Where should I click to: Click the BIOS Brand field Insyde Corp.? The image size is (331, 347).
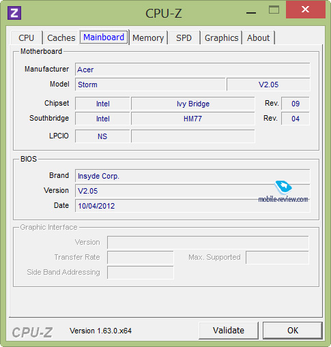192,176
